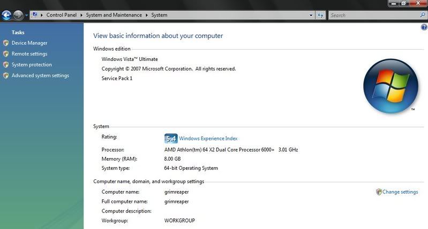Click the 'View basic information about your computer' heading

pyautogui.click(x=158, y=36)
